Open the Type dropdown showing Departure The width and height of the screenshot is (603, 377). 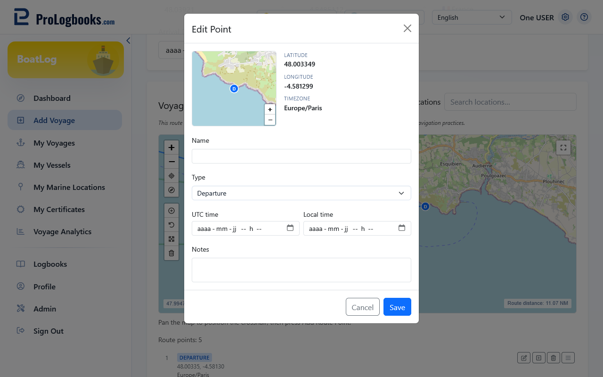pos(301,193)
